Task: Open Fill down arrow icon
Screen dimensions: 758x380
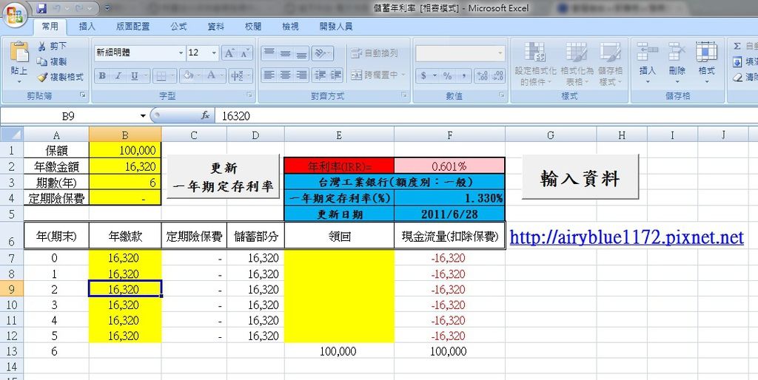Action: (x=737, y=62)
